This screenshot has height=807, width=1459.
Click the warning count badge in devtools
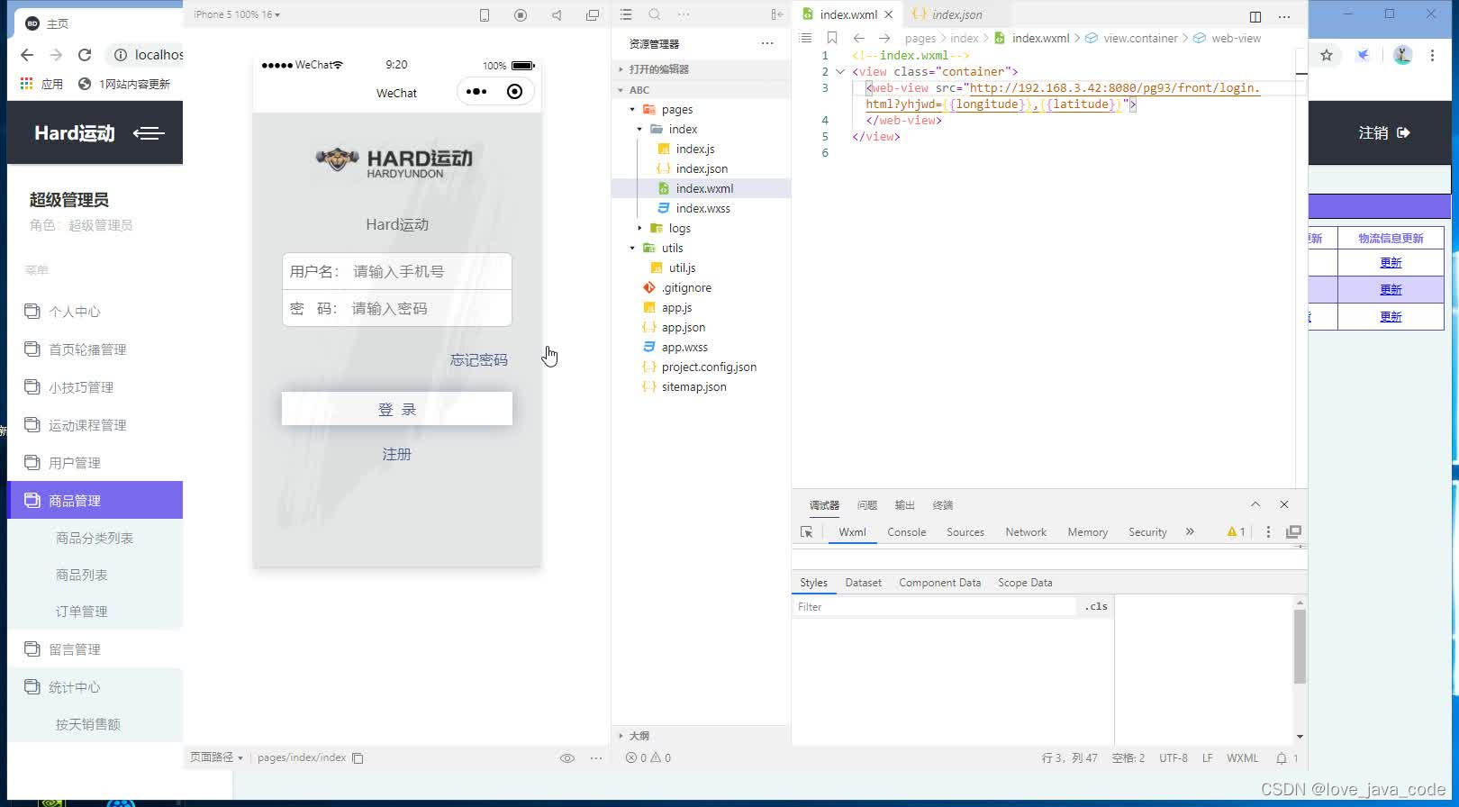pos(1236,532)
